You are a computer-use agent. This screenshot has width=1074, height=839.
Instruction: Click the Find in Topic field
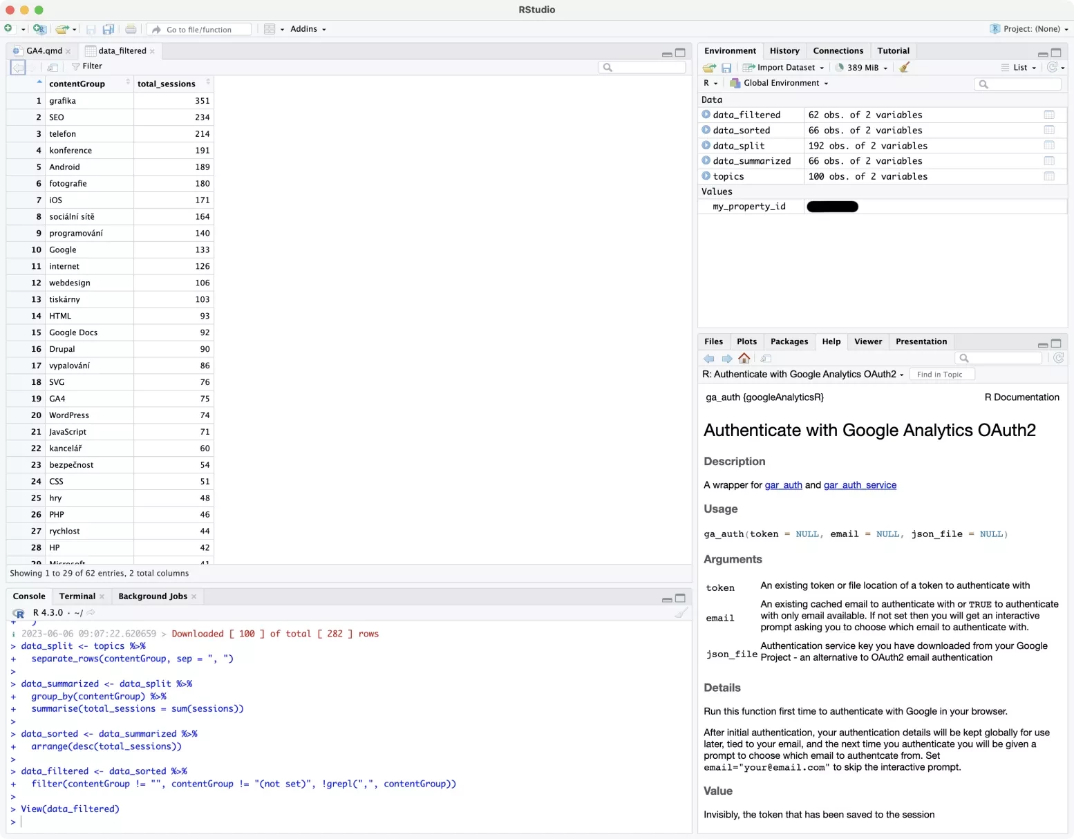coord(941,375)
